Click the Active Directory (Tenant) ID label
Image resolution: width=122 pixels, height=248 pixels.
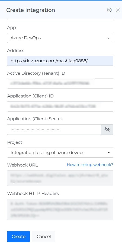click(36, 73)
